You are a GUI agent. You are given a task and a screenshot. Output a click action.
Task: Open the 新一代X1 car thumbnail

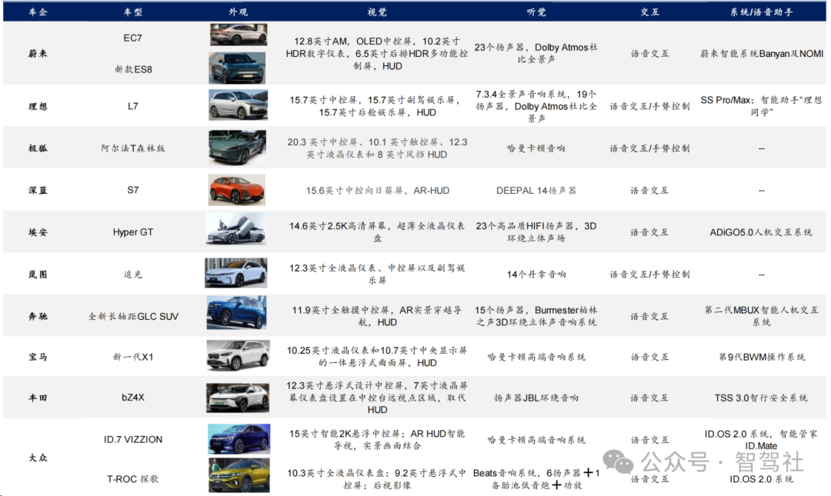pos(238,355)
